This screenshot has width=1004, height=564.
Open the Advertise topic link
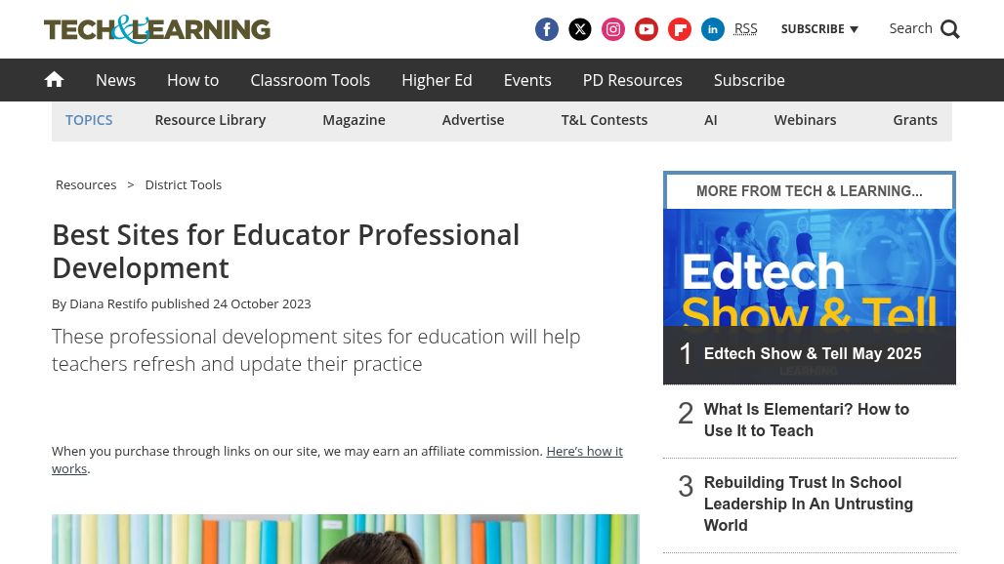click(473, 120)
